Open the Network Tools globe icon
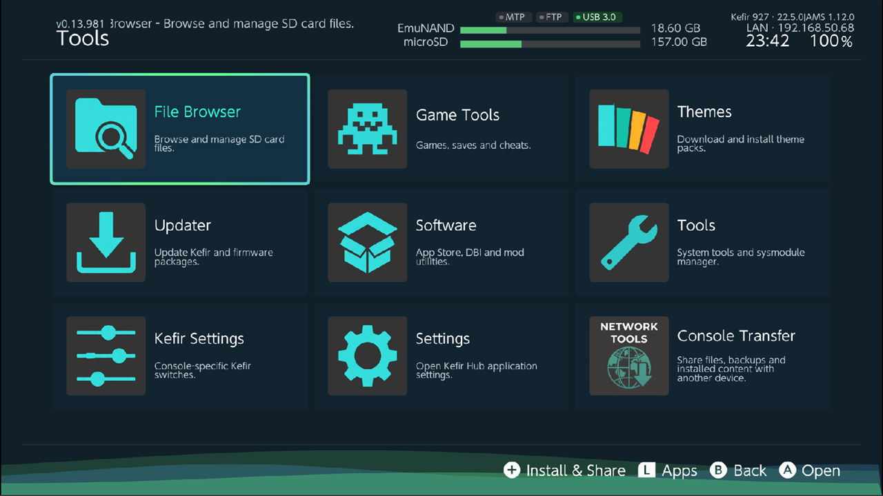Image resolution: width=883 pixels, height=496 pixels. (628, 356)
